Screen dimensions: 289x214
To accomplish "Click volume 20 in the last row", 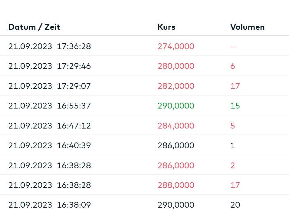I will pyautogui.click(x=235, y=205).
